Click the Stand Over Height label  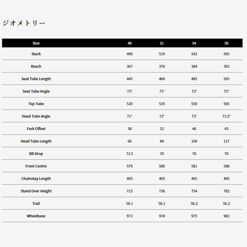pos(36,191)
